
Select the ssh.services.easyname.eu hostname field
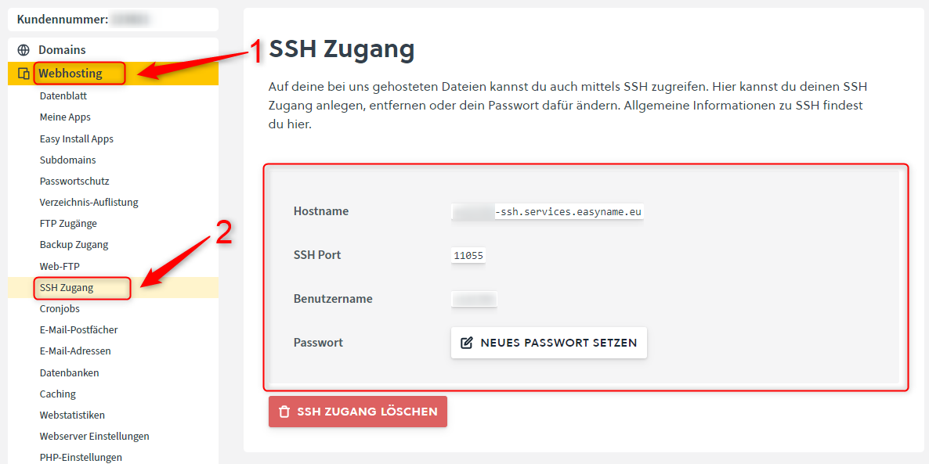click(548, 211)
